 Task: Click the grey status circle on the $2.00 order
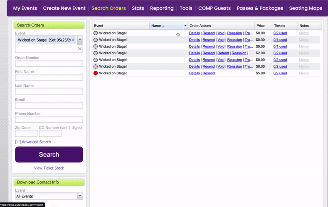coord(96,53)
